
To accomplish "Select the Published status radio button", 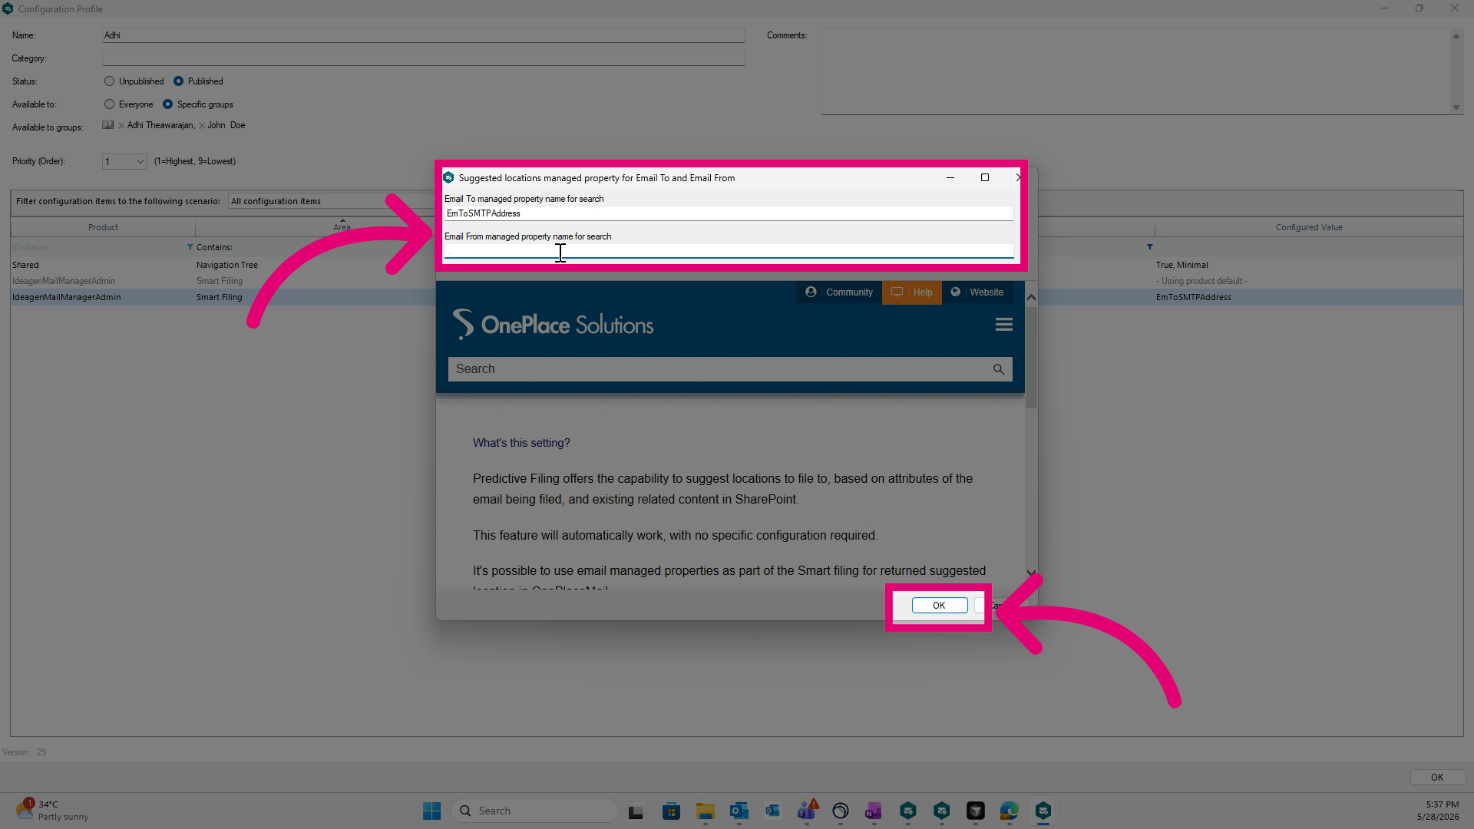I will click(x=178, y=81).
